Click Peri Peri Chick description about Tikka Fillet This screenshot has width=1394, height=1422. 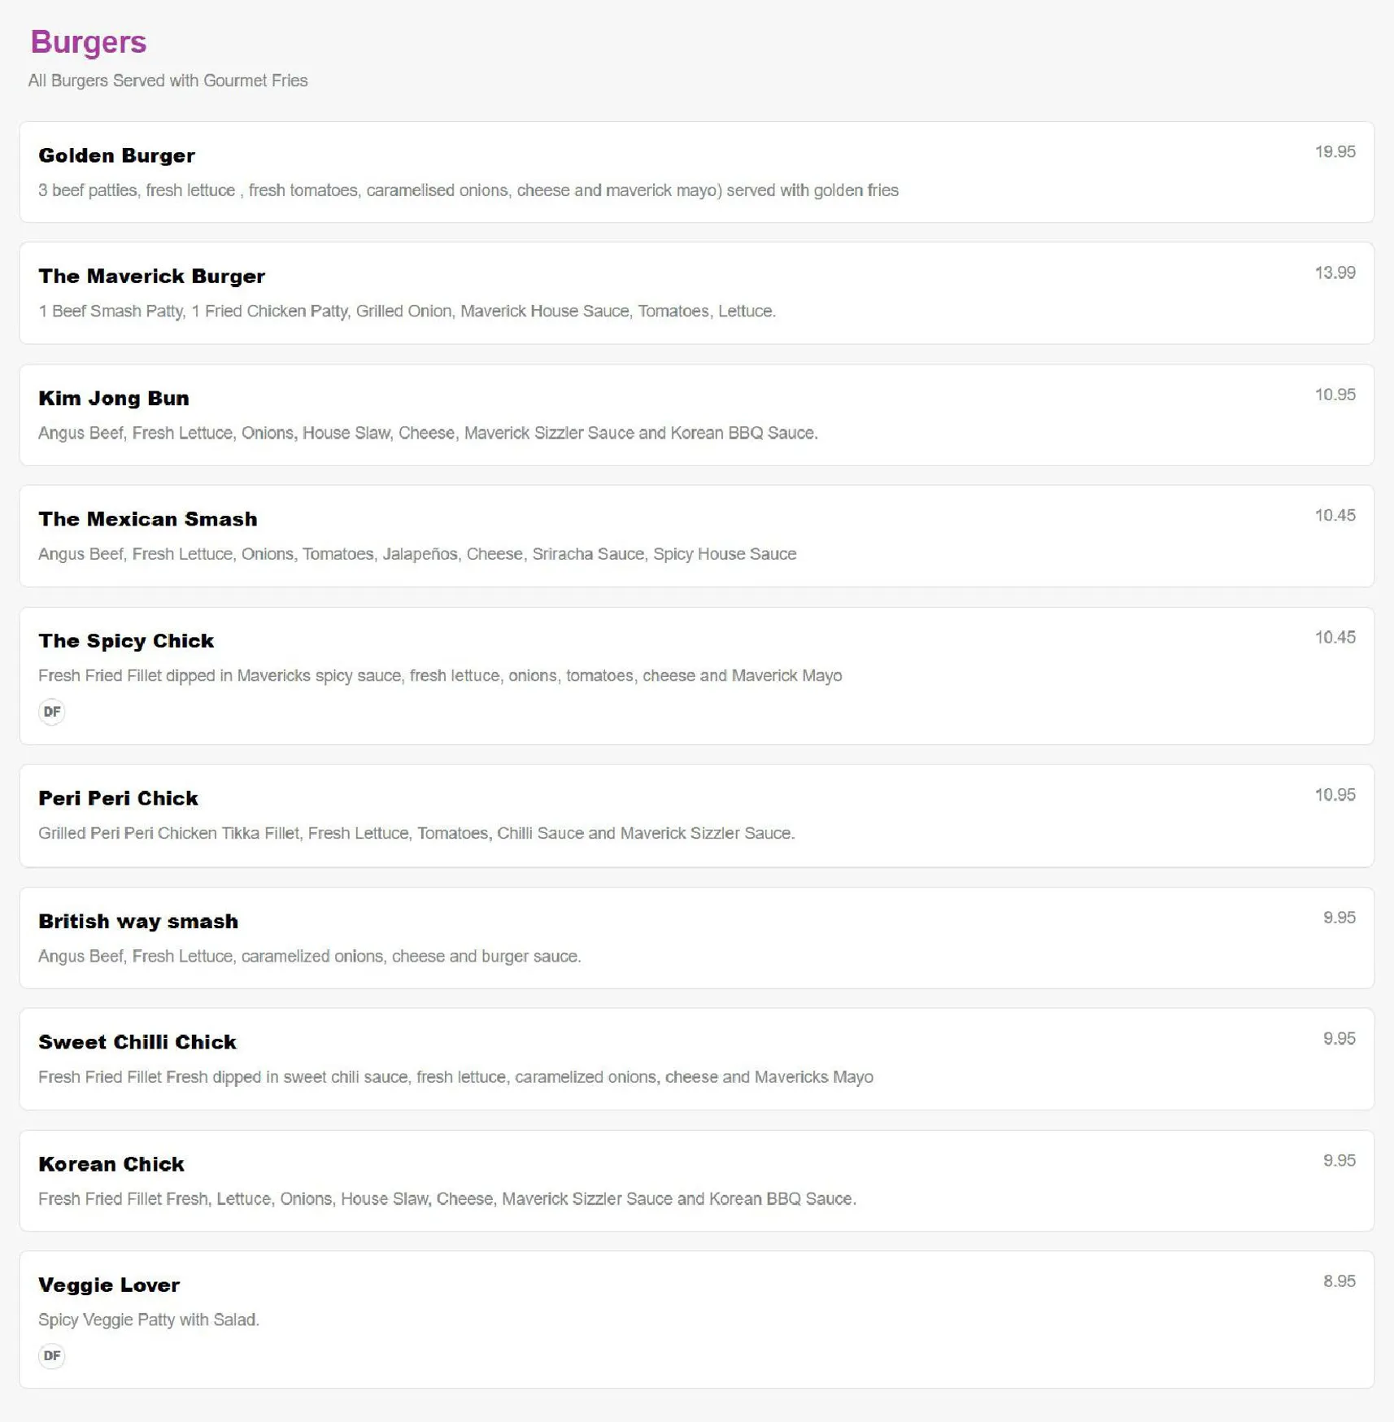pyautogui.click(x=416, y=834)
